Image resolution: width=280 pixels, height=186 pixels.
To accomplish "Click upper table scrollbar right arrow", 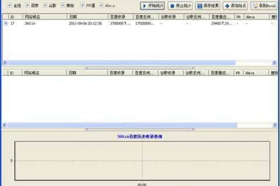I will point(274,62).
